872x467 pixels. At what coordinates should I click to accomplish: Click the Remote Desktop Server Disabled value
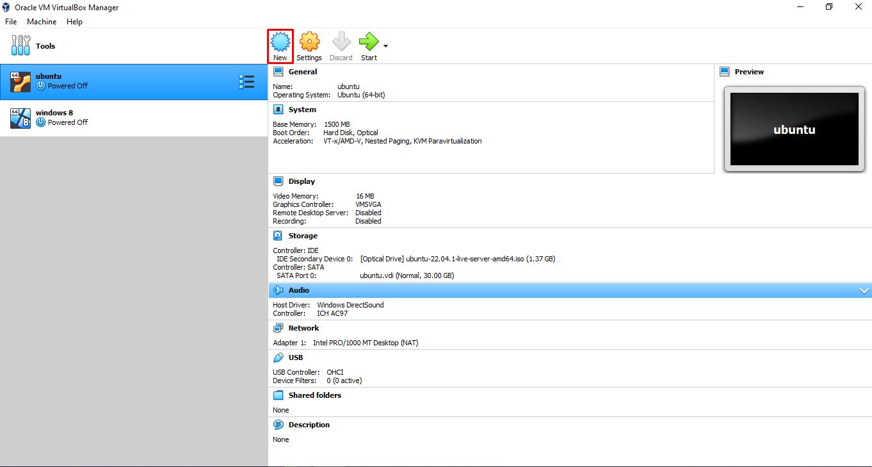tap(368, 213)
